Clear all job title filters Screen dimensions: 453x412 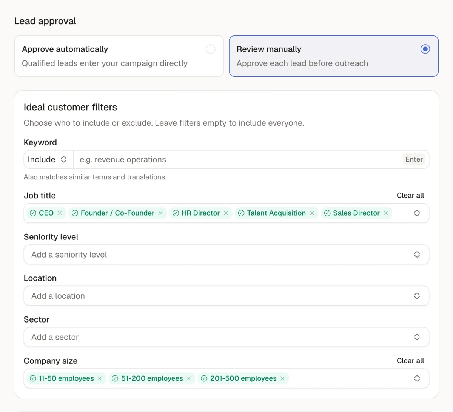[x=410, y=195]
